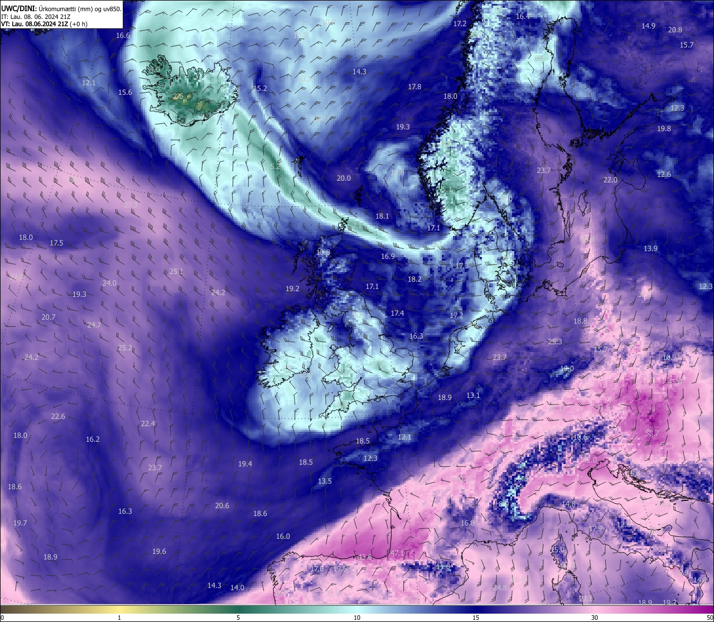Image resolution: width=714 pixels, height=622 pixels.
Task: Click the 19.8 value label
Action: 664,128
